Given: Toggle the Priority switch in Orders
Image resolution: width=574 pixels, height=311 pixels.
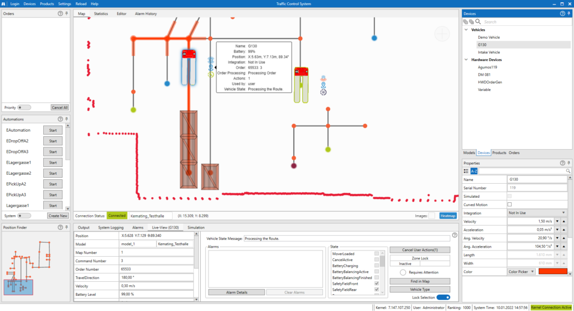Looking at the screenshot, I should coord(24,107).
